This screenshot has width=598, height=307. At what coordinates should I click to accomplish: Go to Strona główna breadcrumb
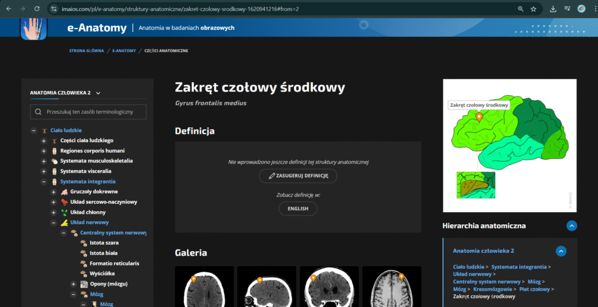tap(86, 51)
